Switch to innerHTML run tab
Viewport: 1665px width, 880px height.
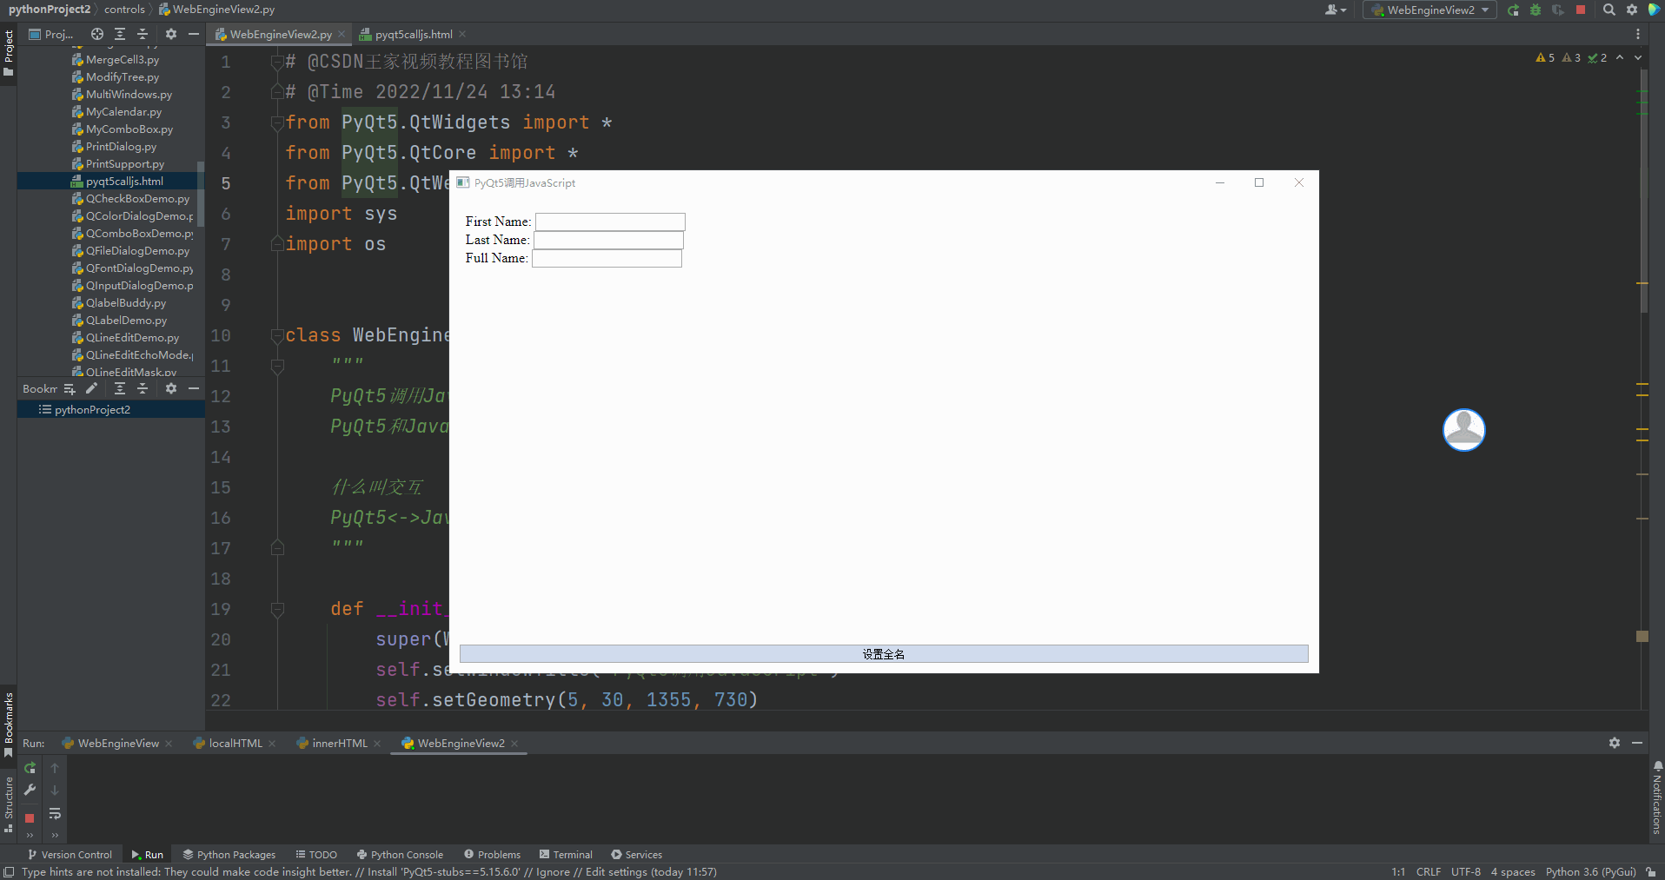tap(340, 744)
